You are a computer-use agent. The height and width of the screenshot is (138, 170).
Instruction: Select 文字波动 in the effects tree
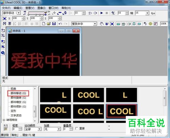tap(16, 115)
